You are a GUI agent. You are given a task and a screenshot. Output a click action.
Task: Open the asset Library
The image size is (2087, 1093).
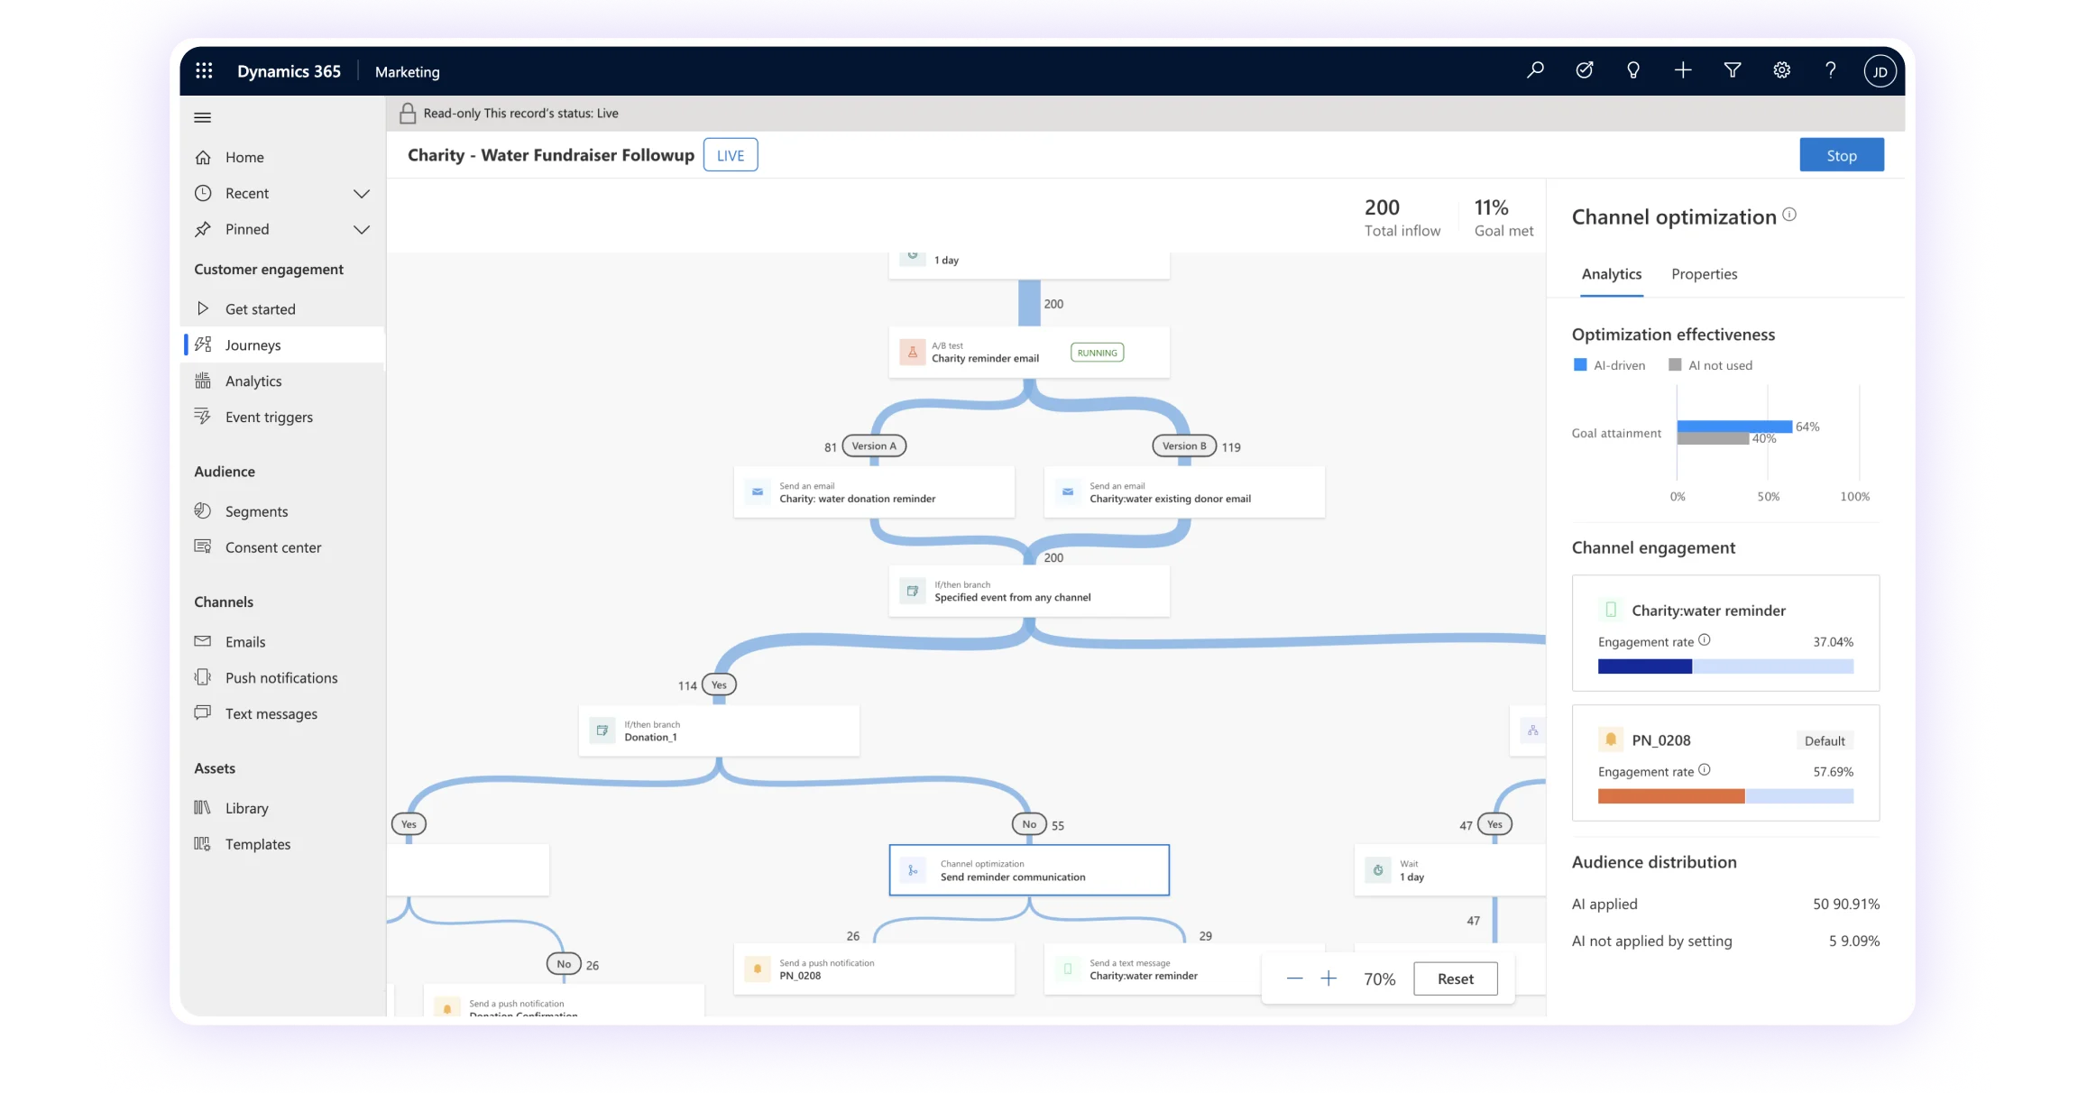[x=246, y=808]
